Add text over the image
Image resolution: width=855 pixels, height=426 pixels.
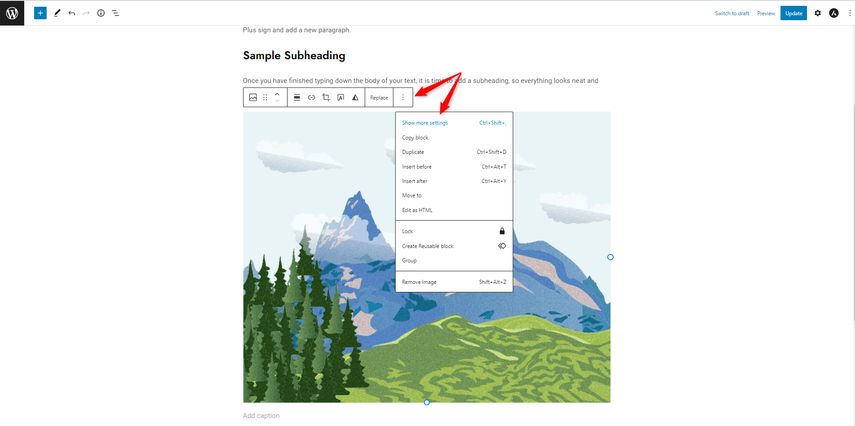tap(341, 97)
